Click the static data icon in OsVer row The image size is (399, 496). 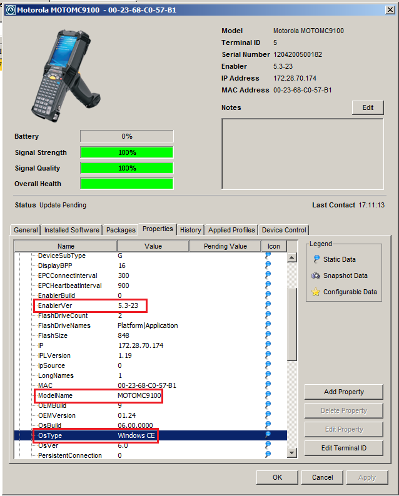click(x=268, y=445)
